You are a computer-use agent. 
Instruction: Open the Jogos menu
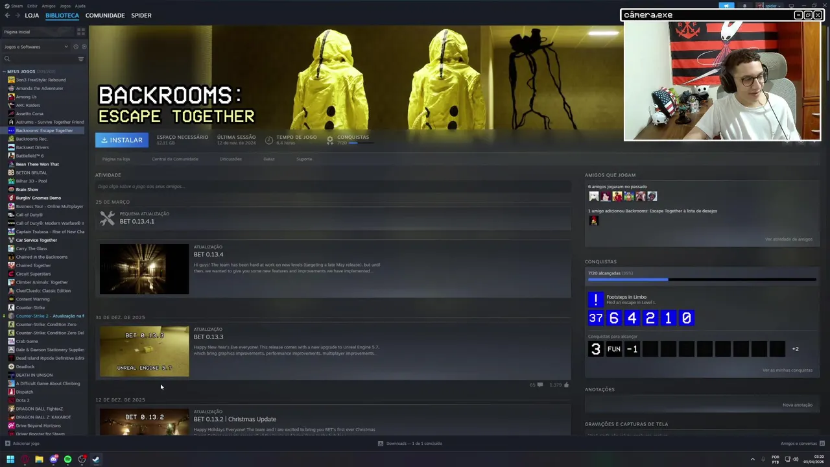[65, 6]
